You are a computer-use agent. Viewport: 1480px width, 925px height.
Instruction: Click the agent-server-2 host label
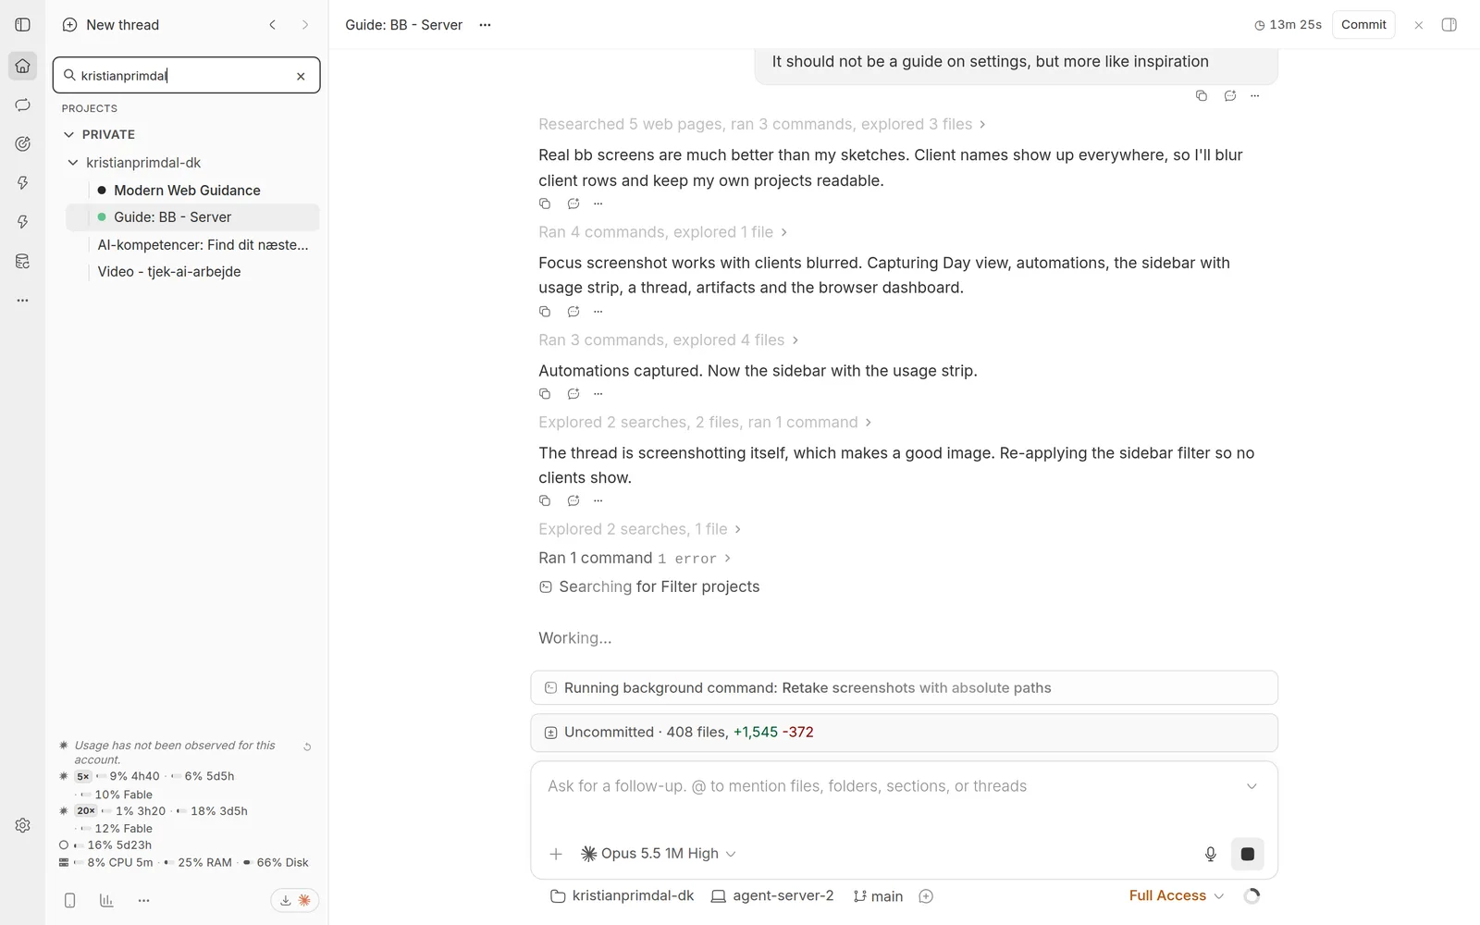(x=772, y=896)
